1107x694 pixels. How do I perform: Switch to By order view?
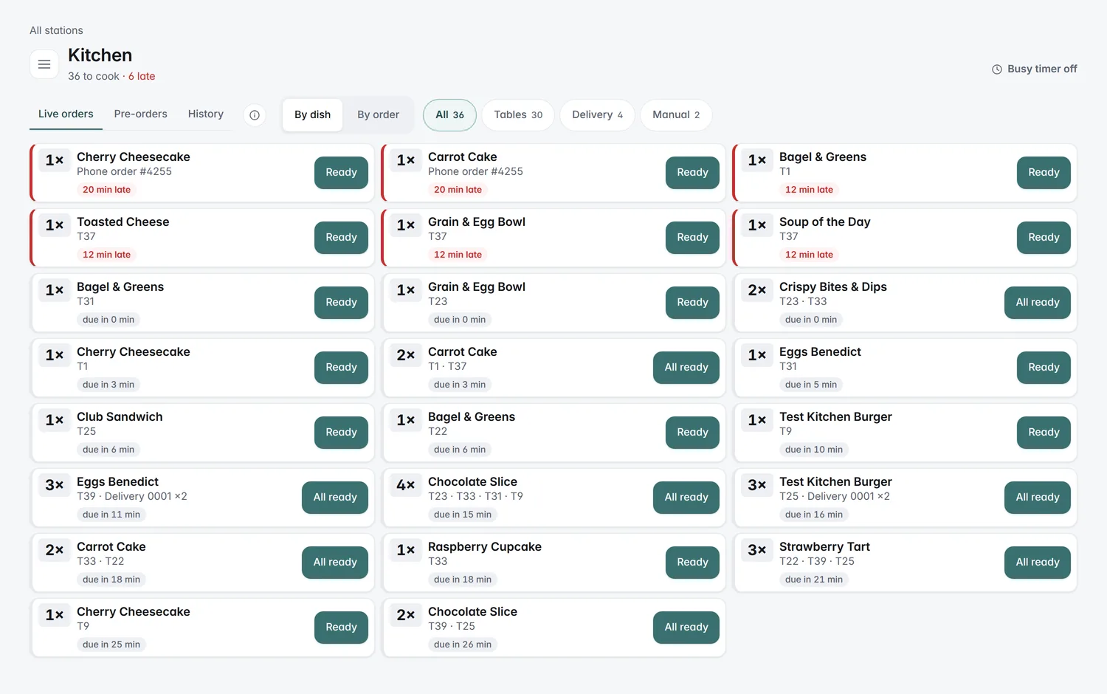pyautogui.click(x=378, y=114)
